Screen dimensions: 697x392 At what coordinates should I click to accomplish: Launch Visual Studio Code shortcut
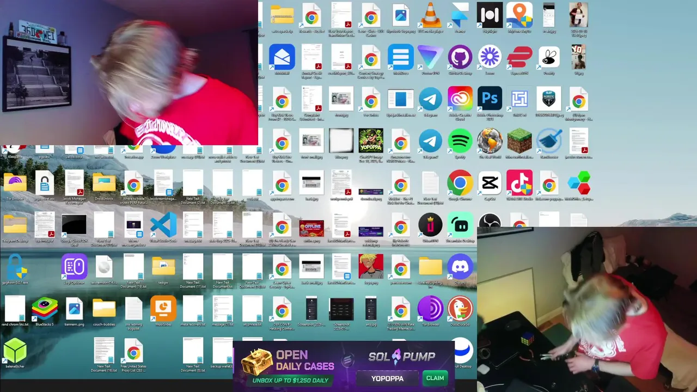163,225
